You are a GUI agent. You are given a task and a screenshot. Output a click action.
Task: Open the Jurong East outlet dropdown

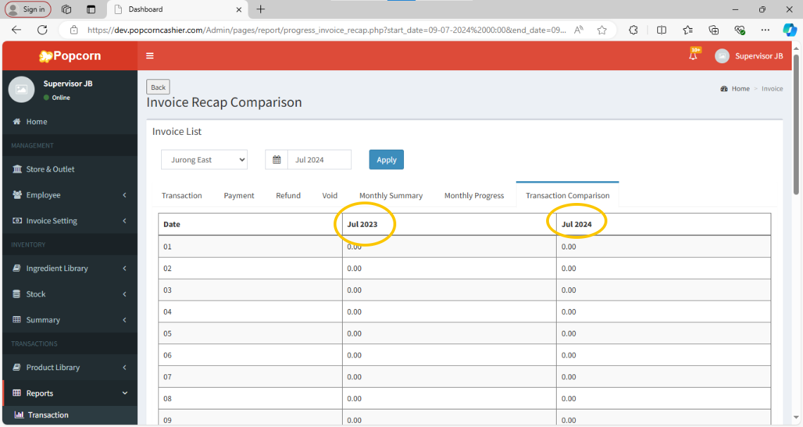pos(204,160)
